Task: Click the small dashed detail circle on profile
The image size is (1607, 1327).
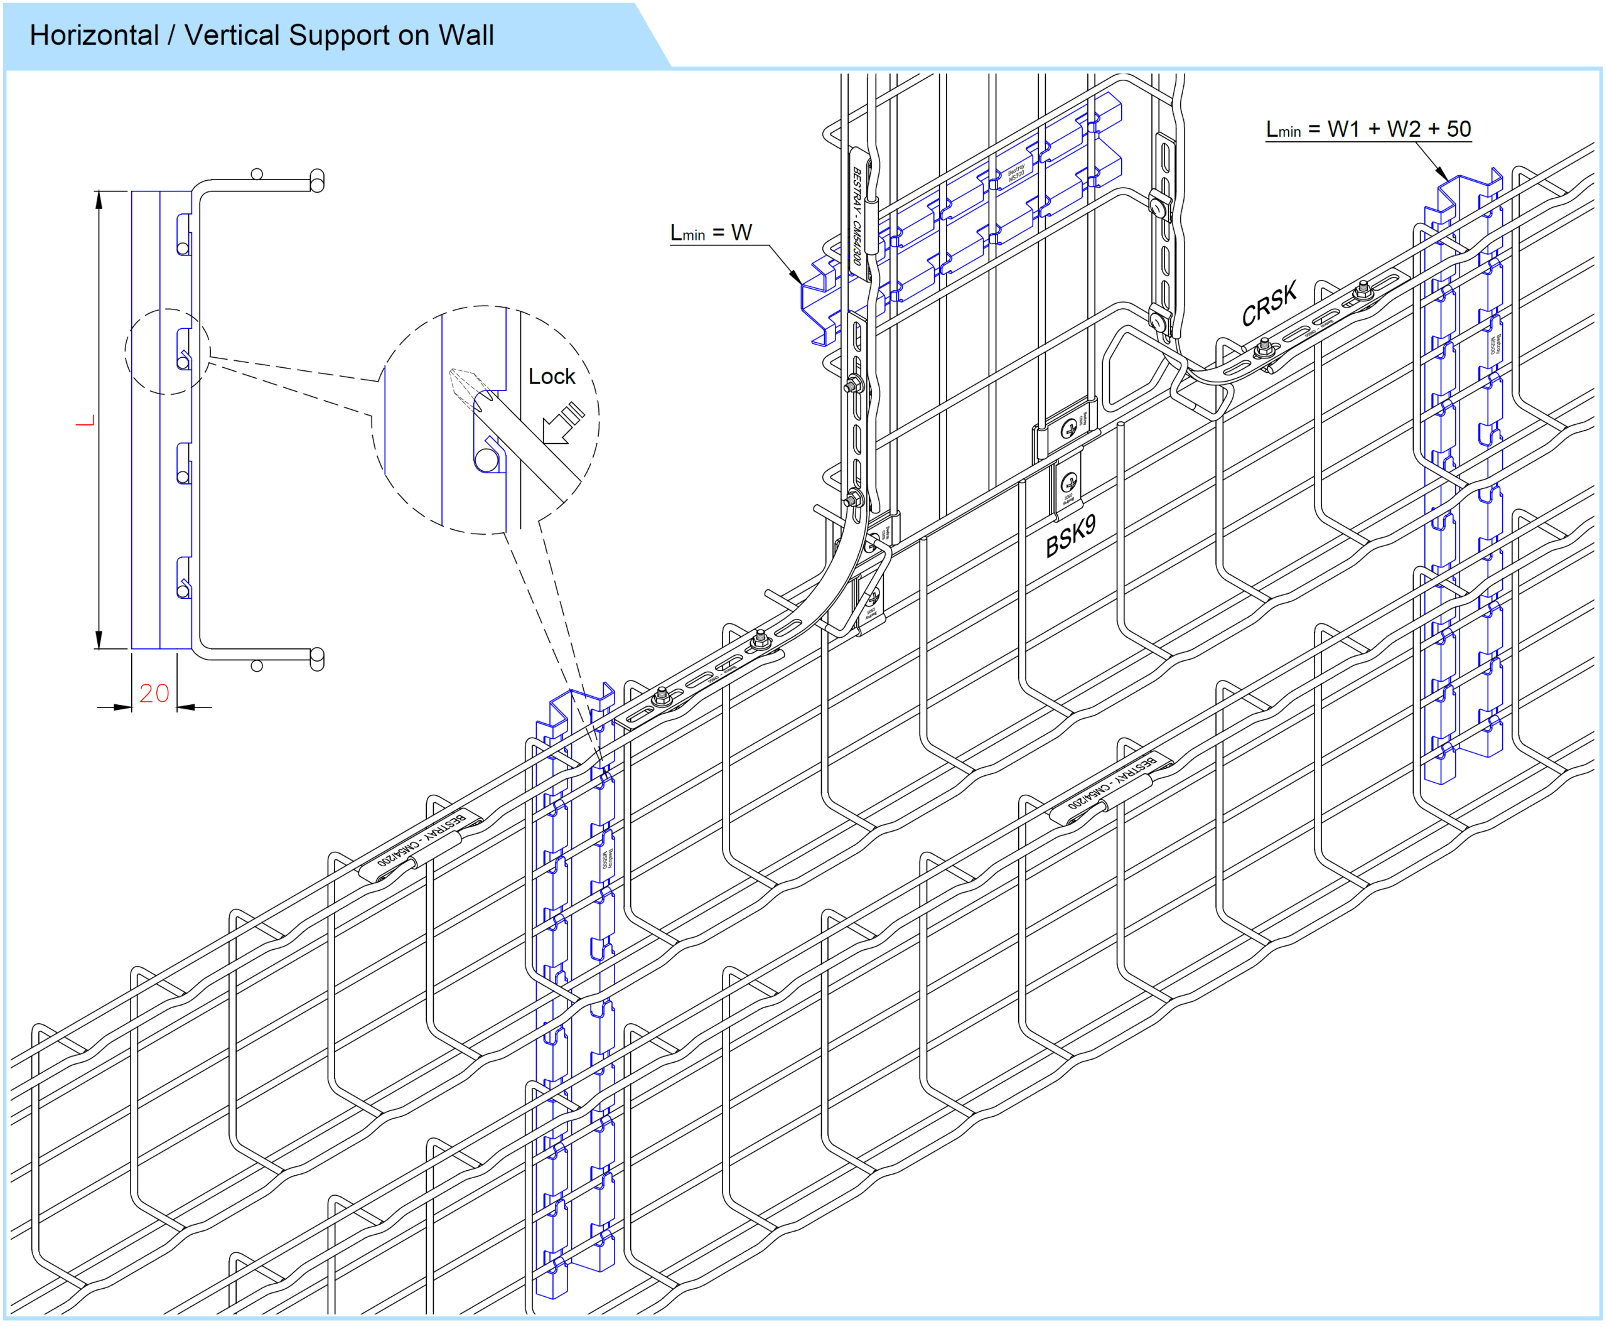Action: click(x=168, y=352)
